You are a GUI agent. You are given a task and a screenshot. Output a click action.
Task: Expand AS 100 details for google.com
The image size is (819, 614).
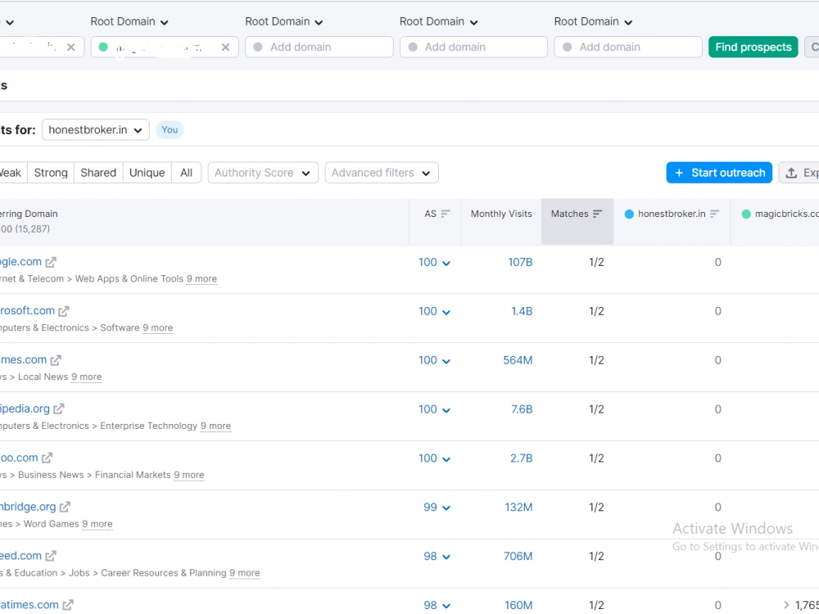click(x=435, y=262)
